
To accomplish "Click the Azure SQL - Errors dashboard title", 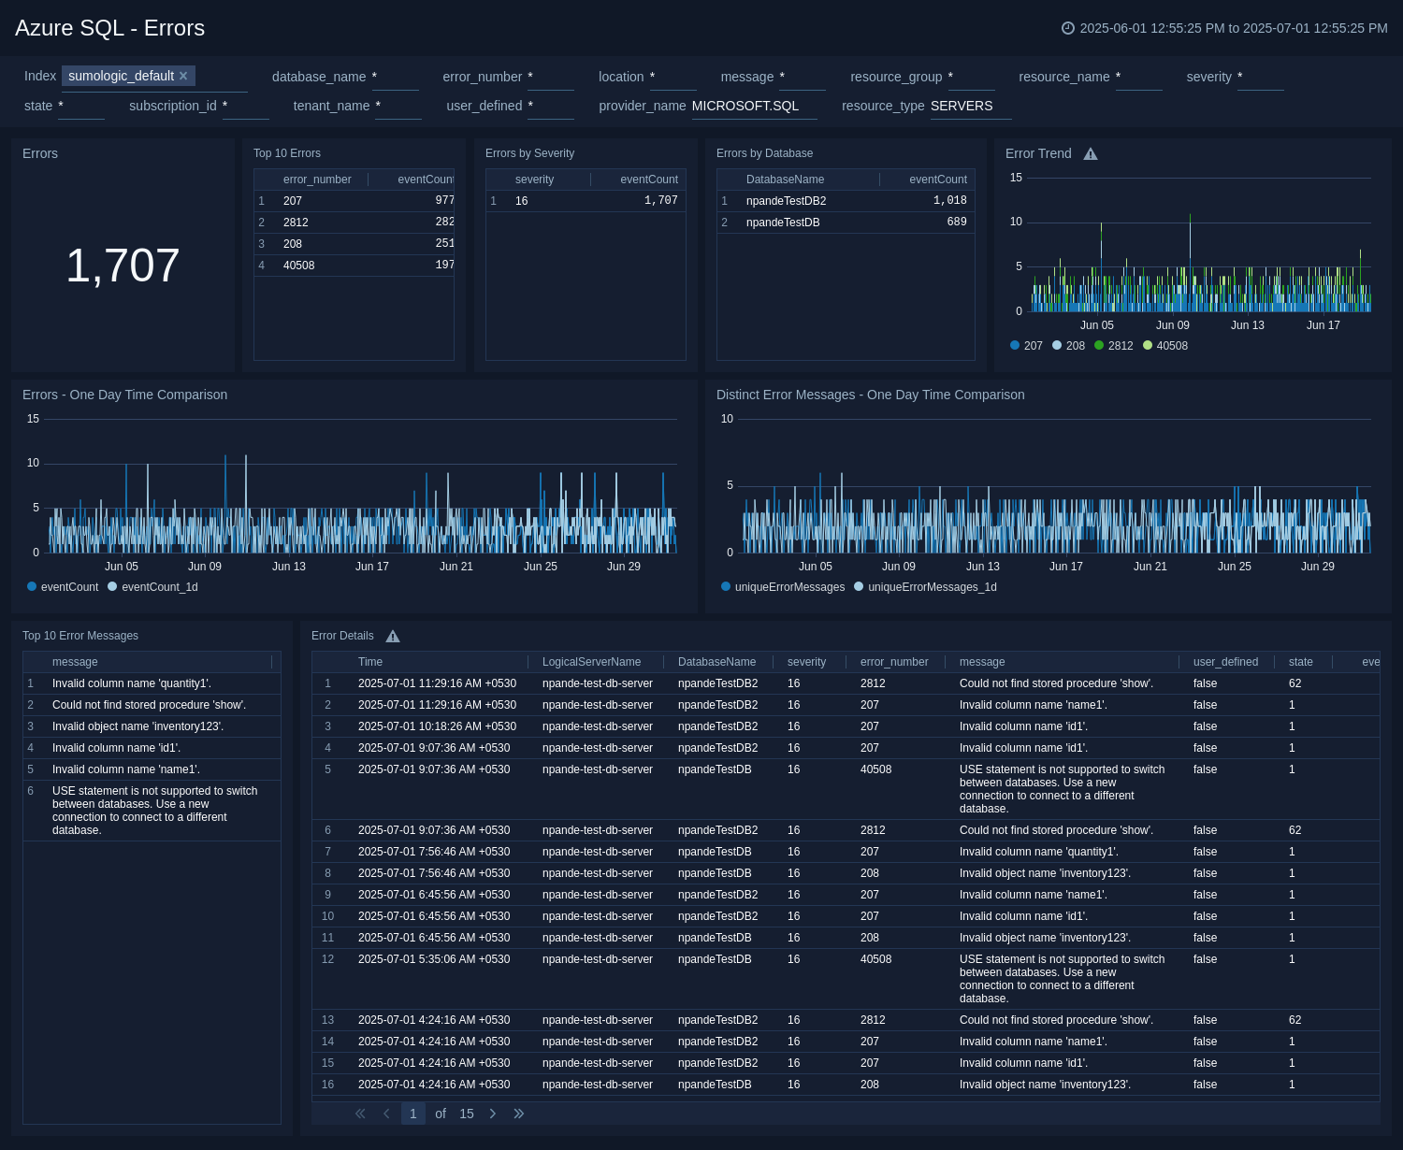I will tap(110, 28).
